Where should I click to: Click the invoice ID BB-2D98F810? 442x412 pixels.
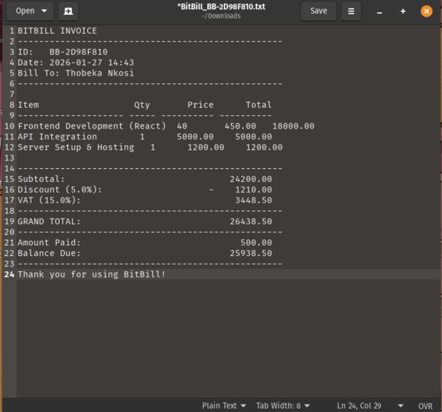78,52
